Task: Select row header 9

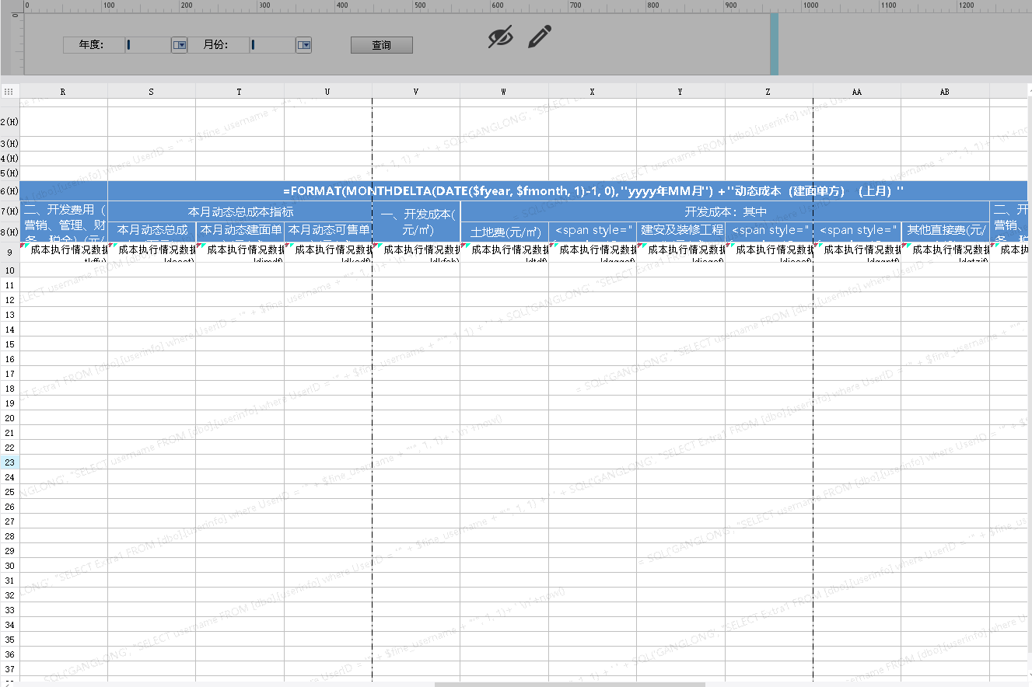Action: [9, 252]
